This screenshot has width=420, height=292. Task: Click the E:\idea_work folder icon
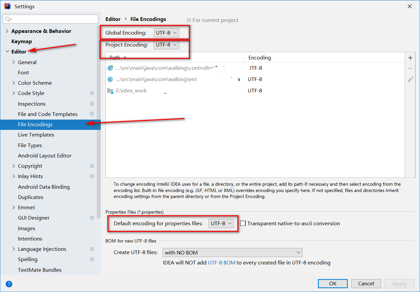(x=110, y=90)
